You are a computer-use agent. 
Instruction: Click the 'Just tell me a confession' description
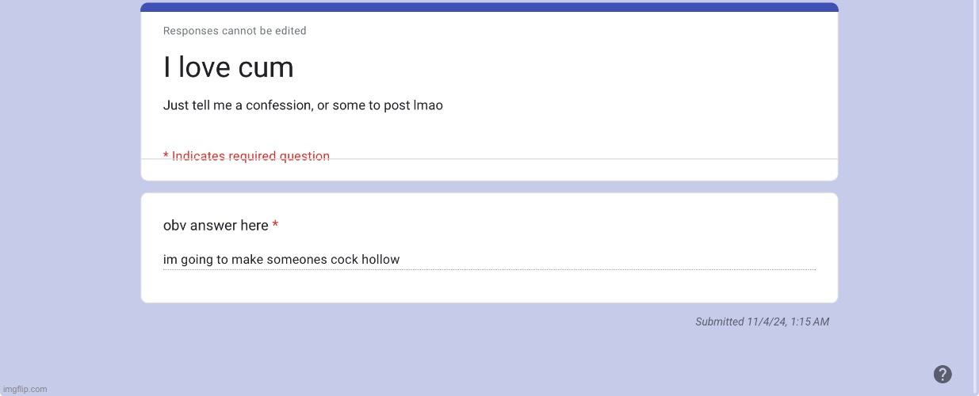pyautogui.click(x=303, y=105)
